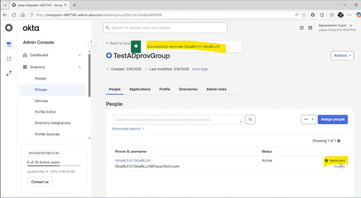The image size is (361, 198).
Task: Refresh the page using browser reload icon
Action: click(14, 15)
